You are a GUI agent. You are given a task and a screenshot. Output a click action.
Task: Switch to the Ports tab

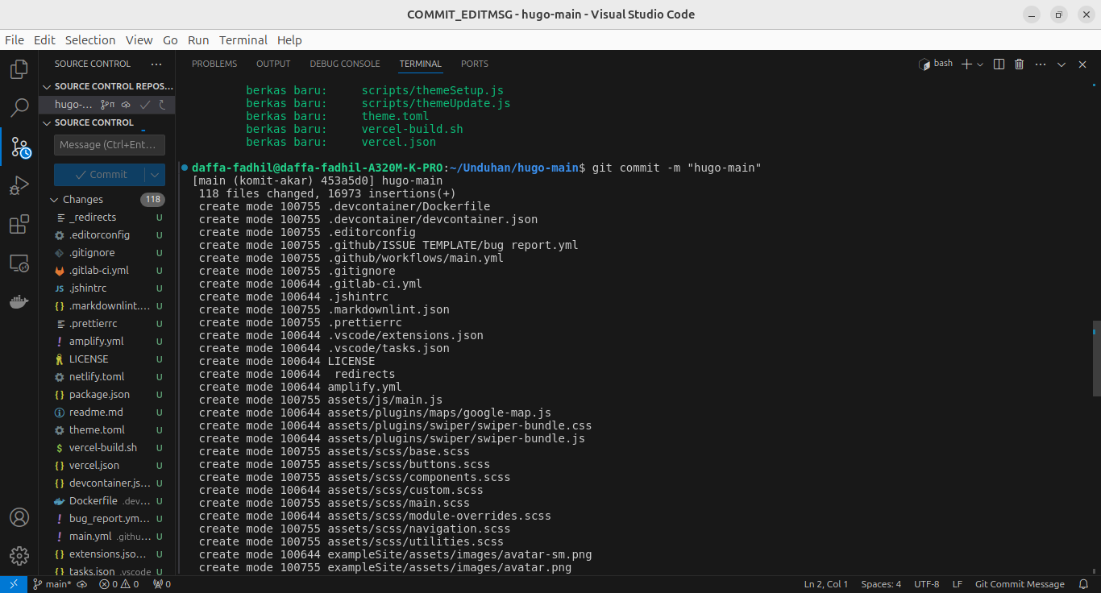(x=475, y=64)
